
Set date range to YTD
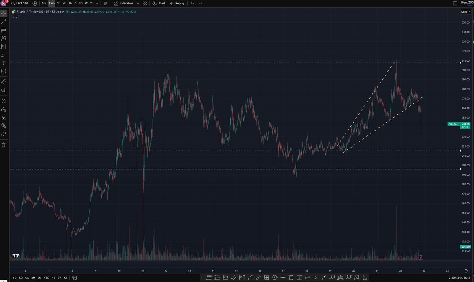click(x=46, y=278)
